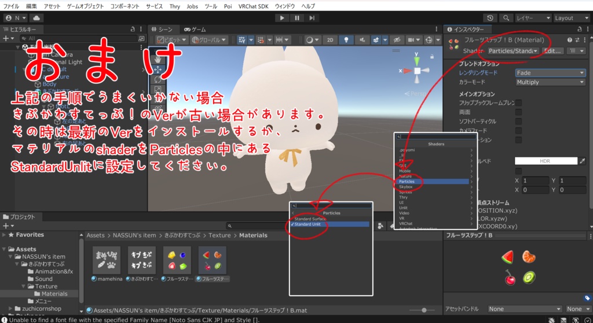
Task: Open the ゲームオブジェクト menu
Action: point(85,6)
